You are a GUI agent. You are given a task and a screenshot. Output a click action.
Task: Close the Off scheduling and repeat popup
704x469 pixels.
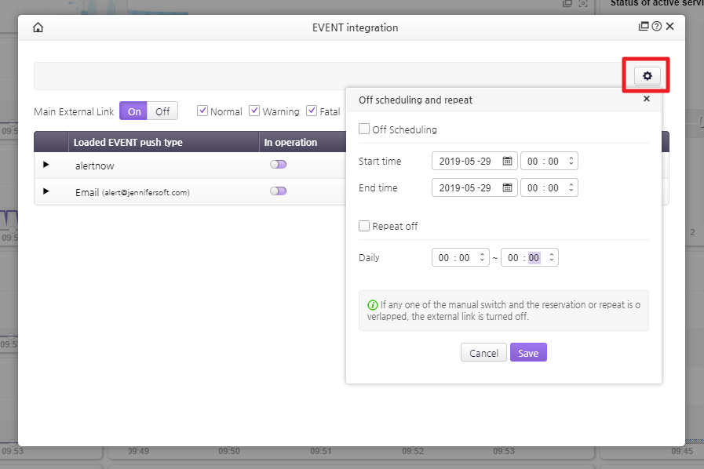tap(647, 99)
